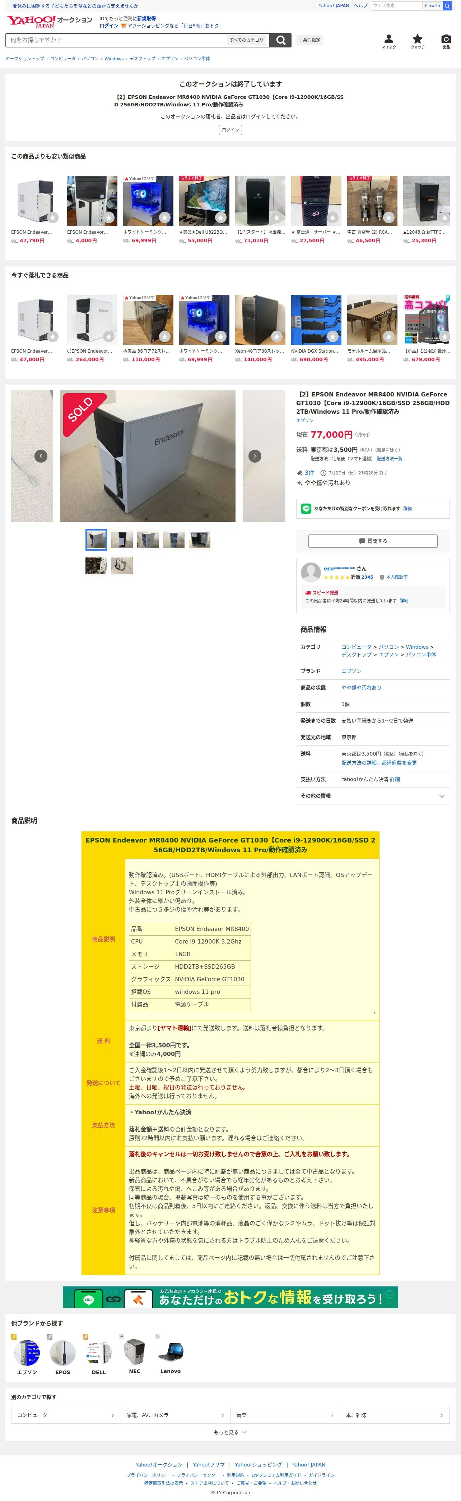The width and height of the screenshot is (461, 1501).
Task: Click the 3件 bid count link
Action: (309, 473)
